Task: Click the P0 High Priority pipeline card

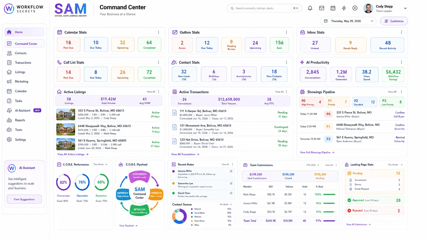Action: (311, 102)
